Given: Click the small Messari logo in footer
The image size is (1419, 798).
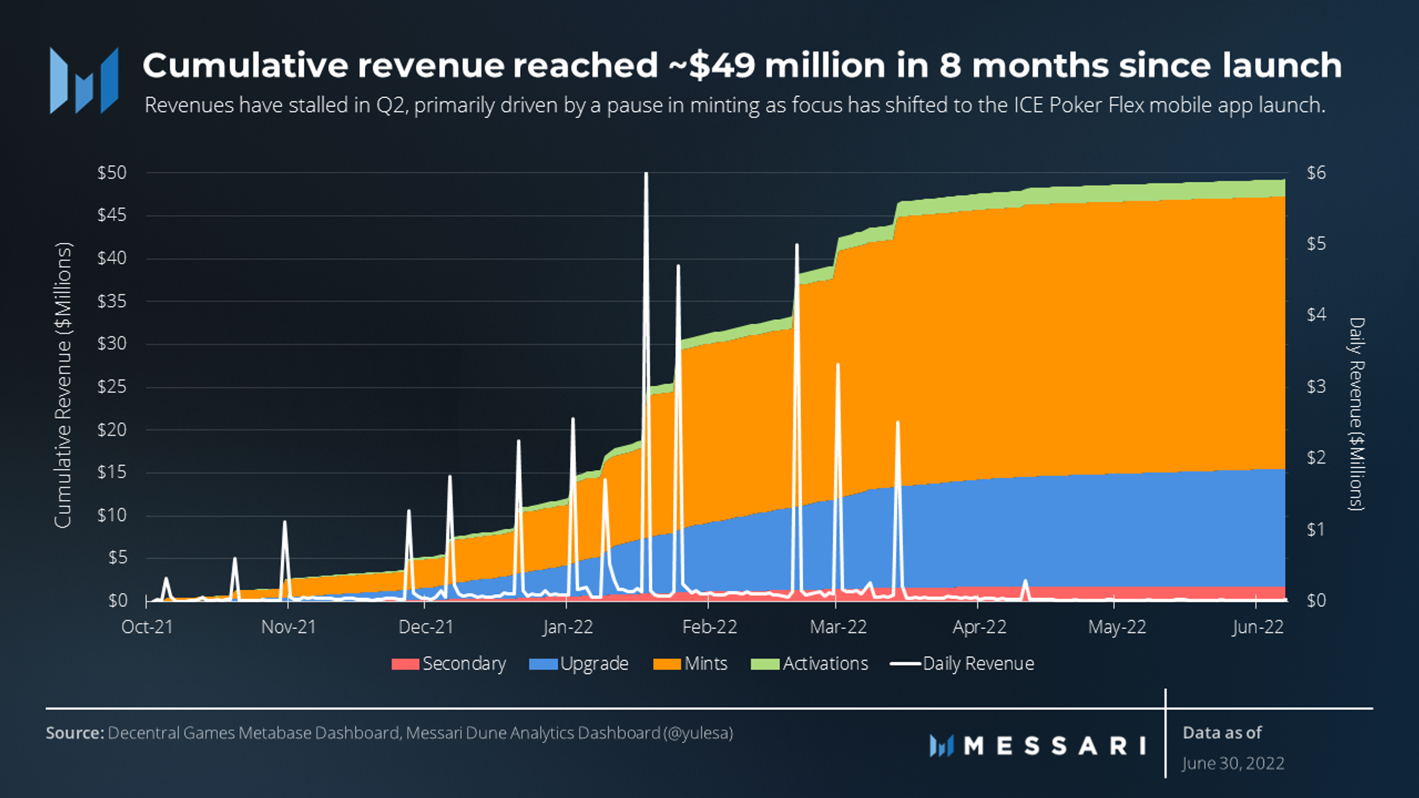Looking at the screenshot, I should tap(941, 746).
